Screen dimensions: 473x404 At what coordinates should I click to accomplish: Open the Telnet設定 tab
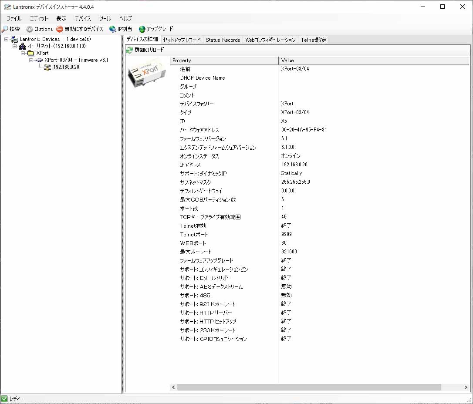313,40
